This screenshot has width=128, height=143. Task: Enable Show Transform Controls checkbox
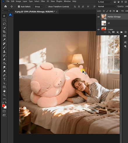[x=46, y=6]
